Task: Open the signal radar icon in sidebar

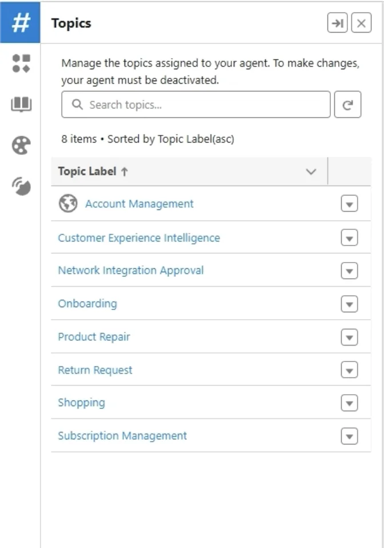Action: pos(21,186)
